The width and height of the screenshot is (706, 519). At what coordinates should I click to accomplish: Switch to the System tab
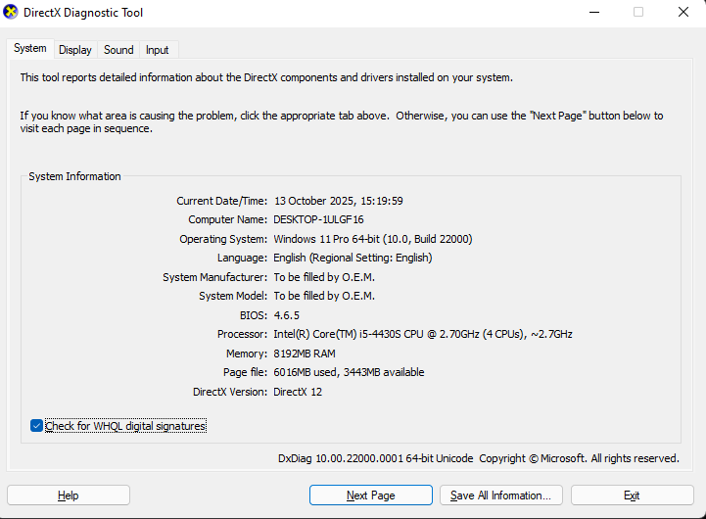30,48
